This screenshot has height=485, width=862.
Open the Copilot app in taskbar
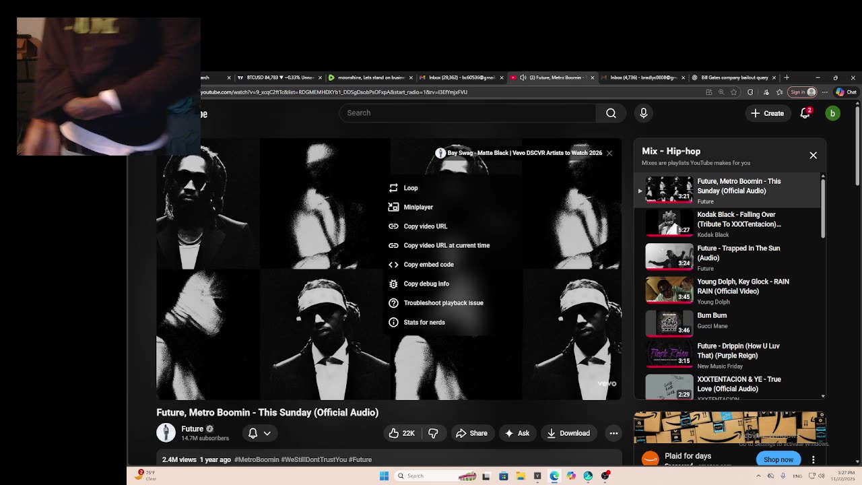tap(571, 476)
